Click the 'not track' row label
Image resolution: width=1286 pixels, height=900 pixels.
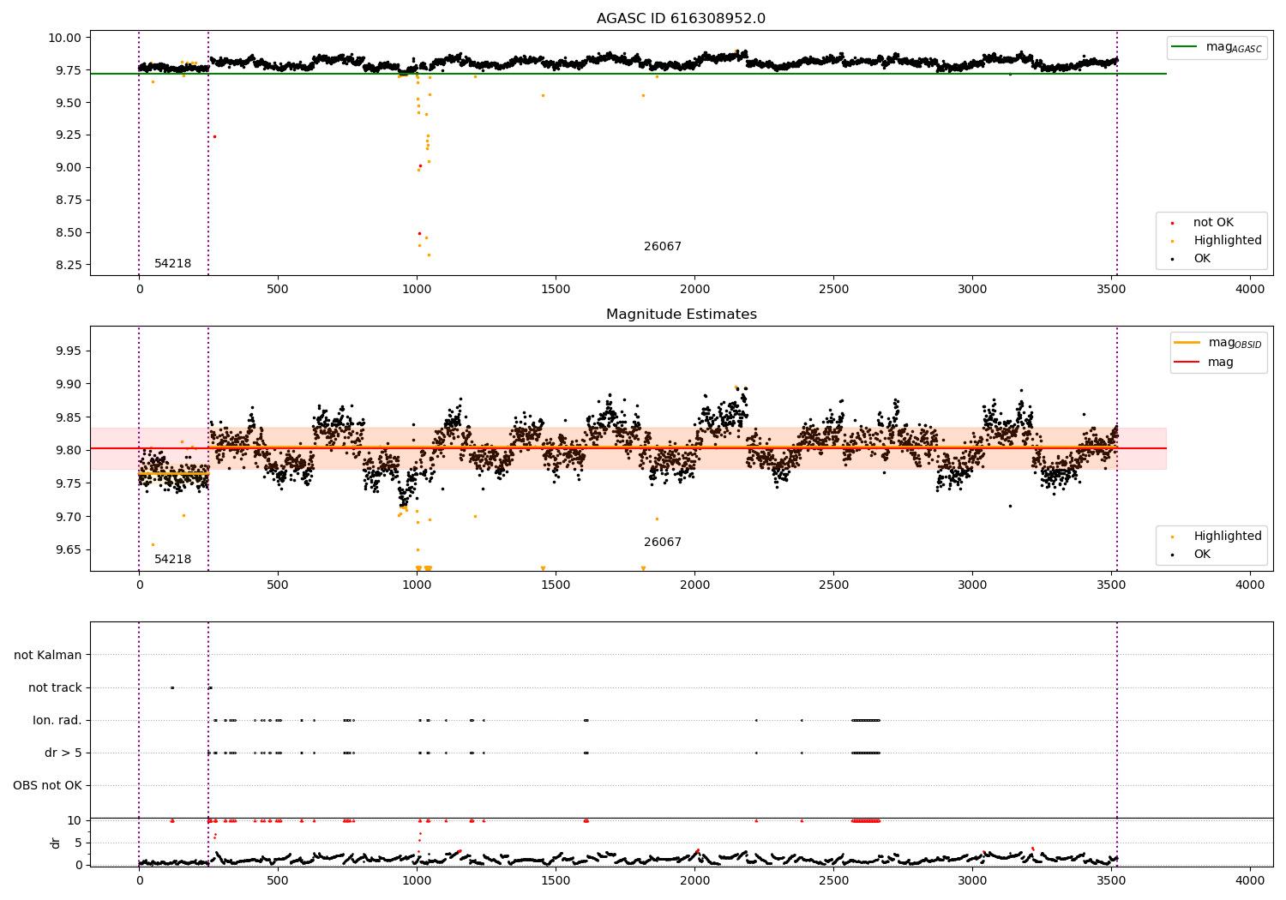(x=55, y=687)
